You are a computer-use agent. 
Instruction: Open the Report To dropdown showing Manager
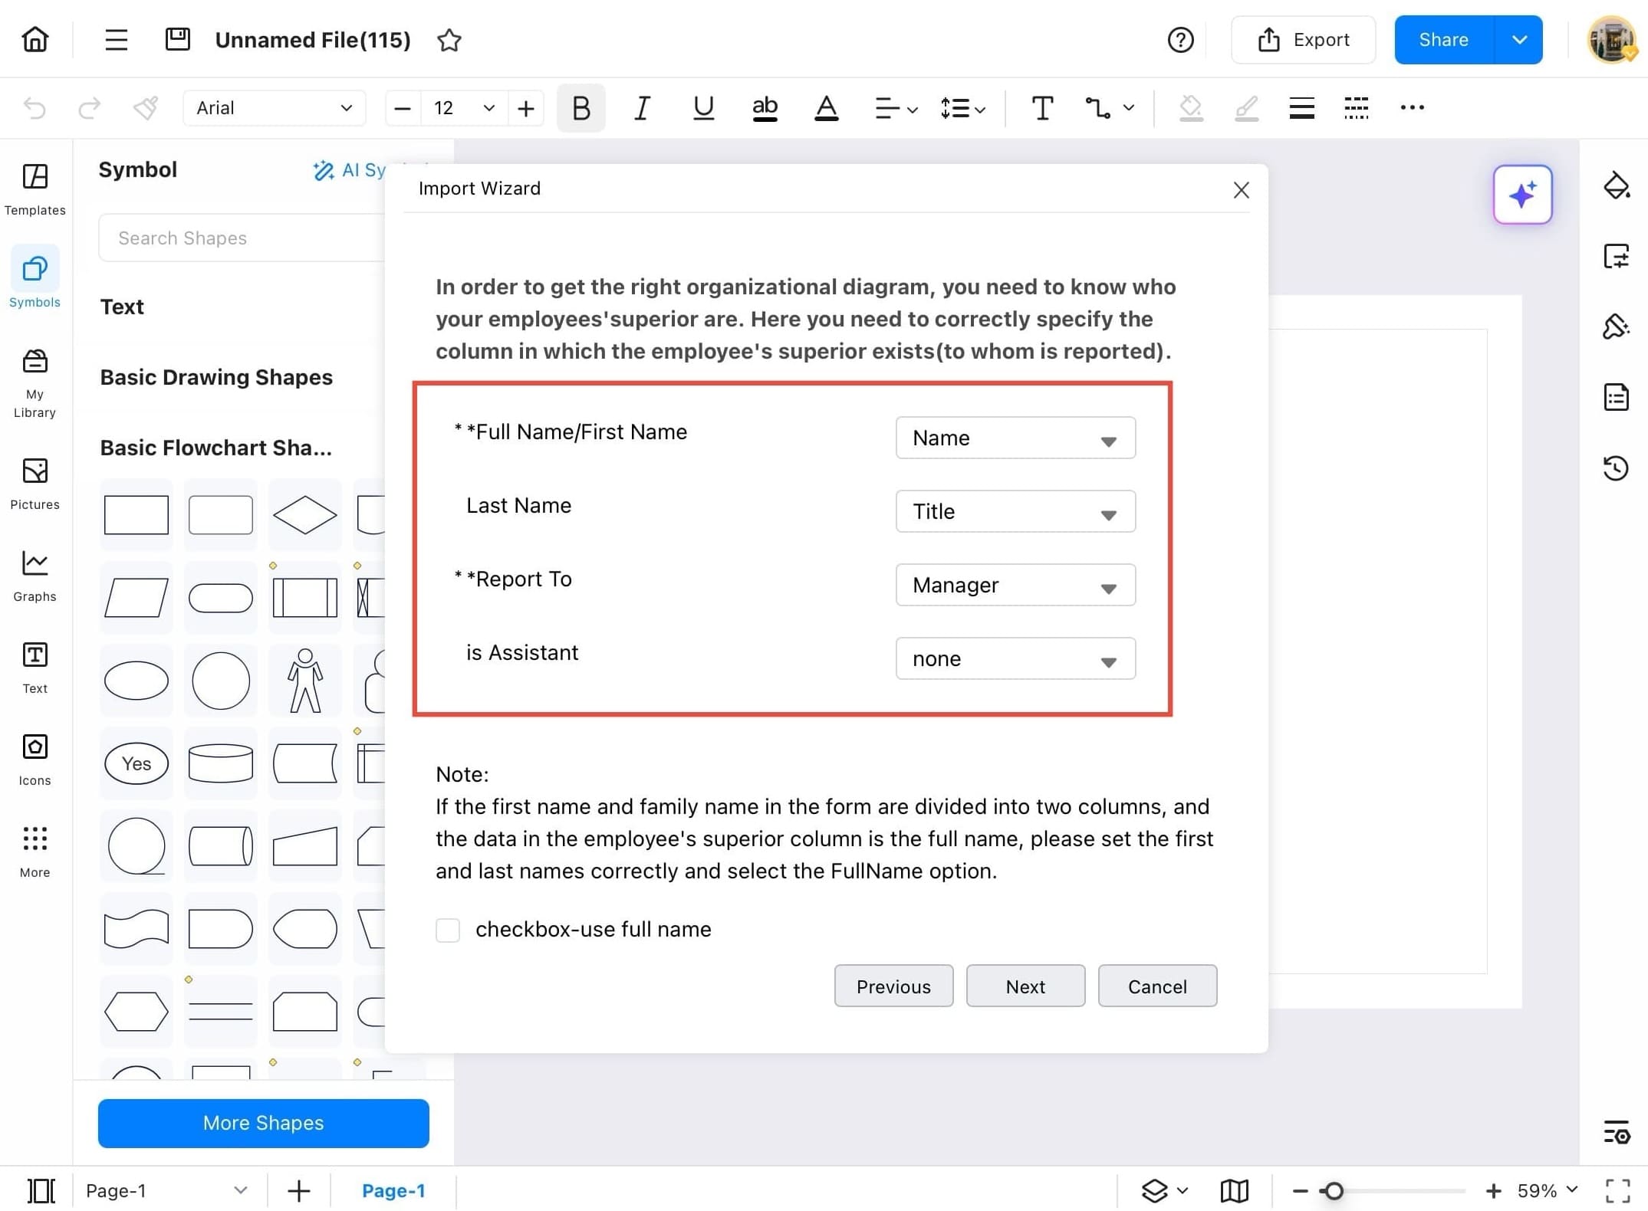pos(1015,585)
